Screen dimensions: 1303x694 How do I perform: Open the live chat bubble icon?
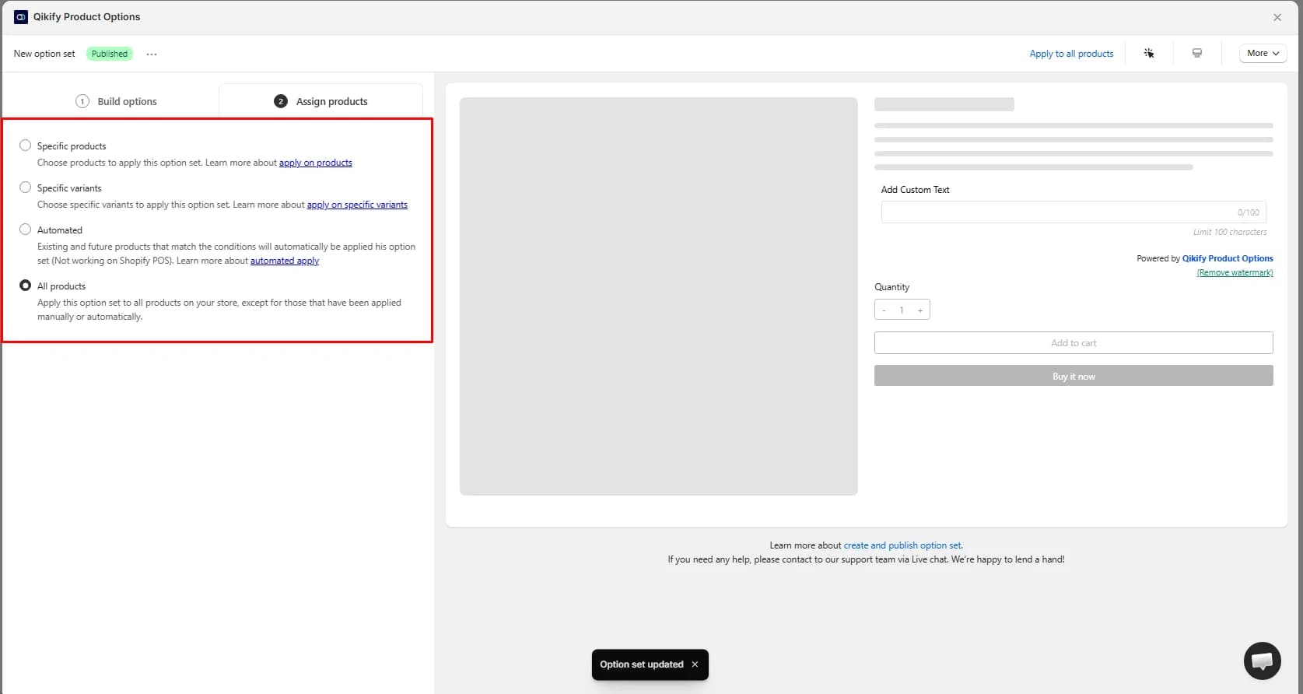[x=1262, y=661]
